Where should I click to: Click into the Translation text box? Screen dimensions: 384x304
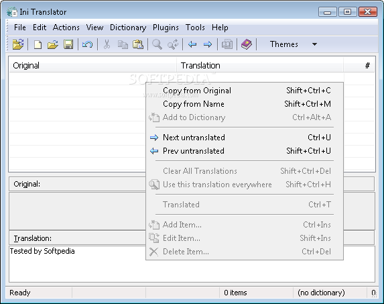192,264
